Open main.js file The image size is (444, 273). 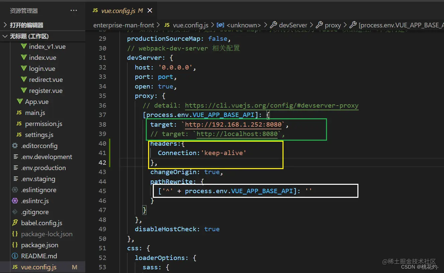pyautogui.click(x=35, y=113)
